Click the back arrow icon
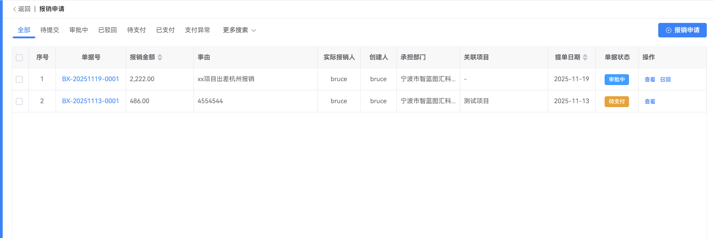Screen dimensions: 714x238 tap(14, 9)
